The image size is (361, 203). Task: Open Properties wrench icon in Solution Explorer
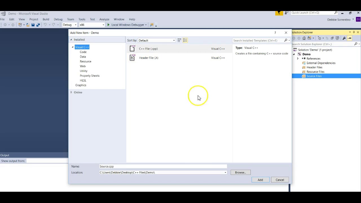(x=344, y=38)
